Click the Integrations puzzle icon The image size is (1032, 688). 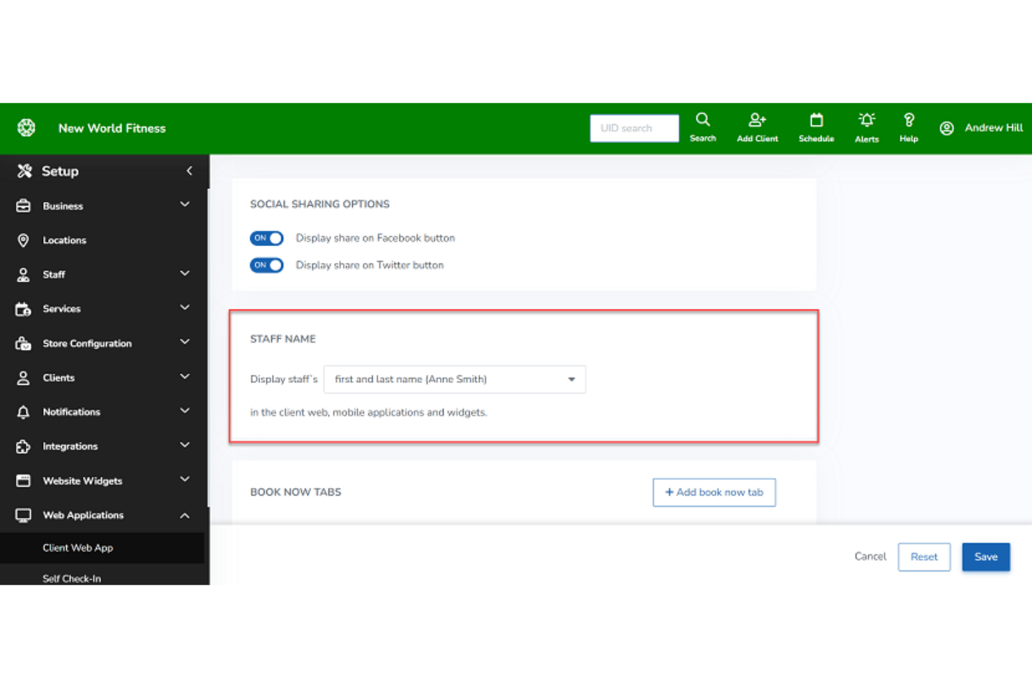tap(23, 446)
